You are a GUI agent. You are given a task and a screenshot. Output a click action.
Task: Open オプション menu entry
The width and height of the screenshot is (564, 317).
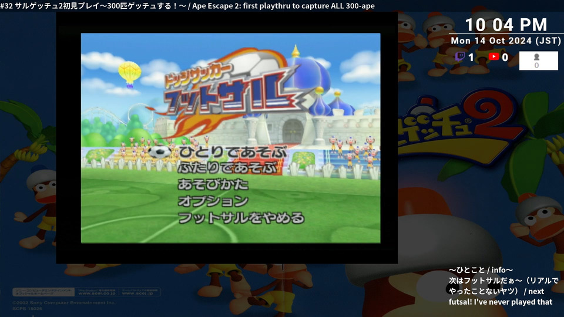click(213, 201)
